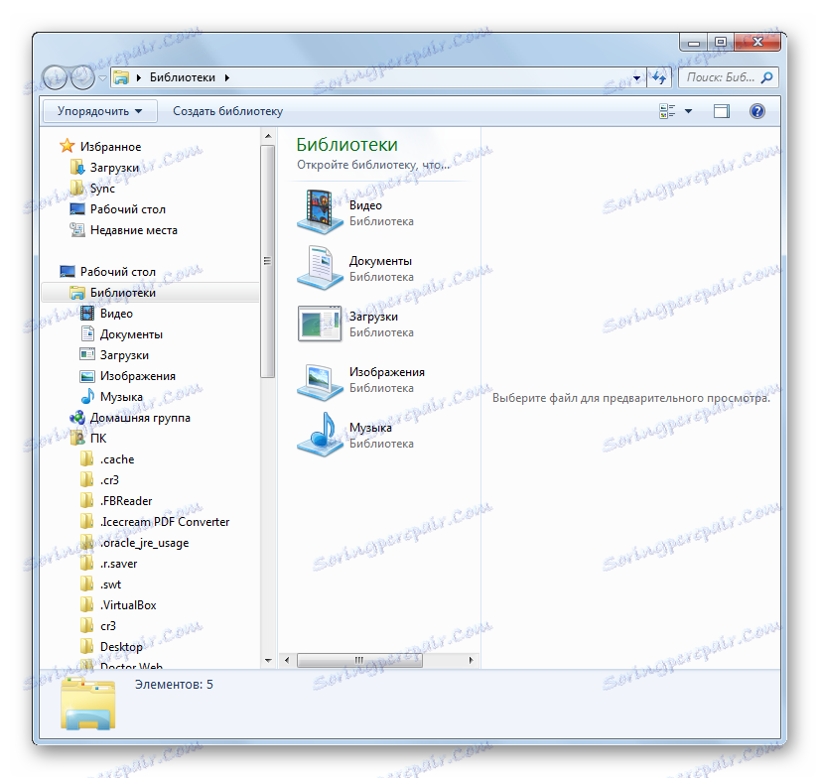Click the Help question mark icon
Screen dimensions: 820x778
point(756,110)
